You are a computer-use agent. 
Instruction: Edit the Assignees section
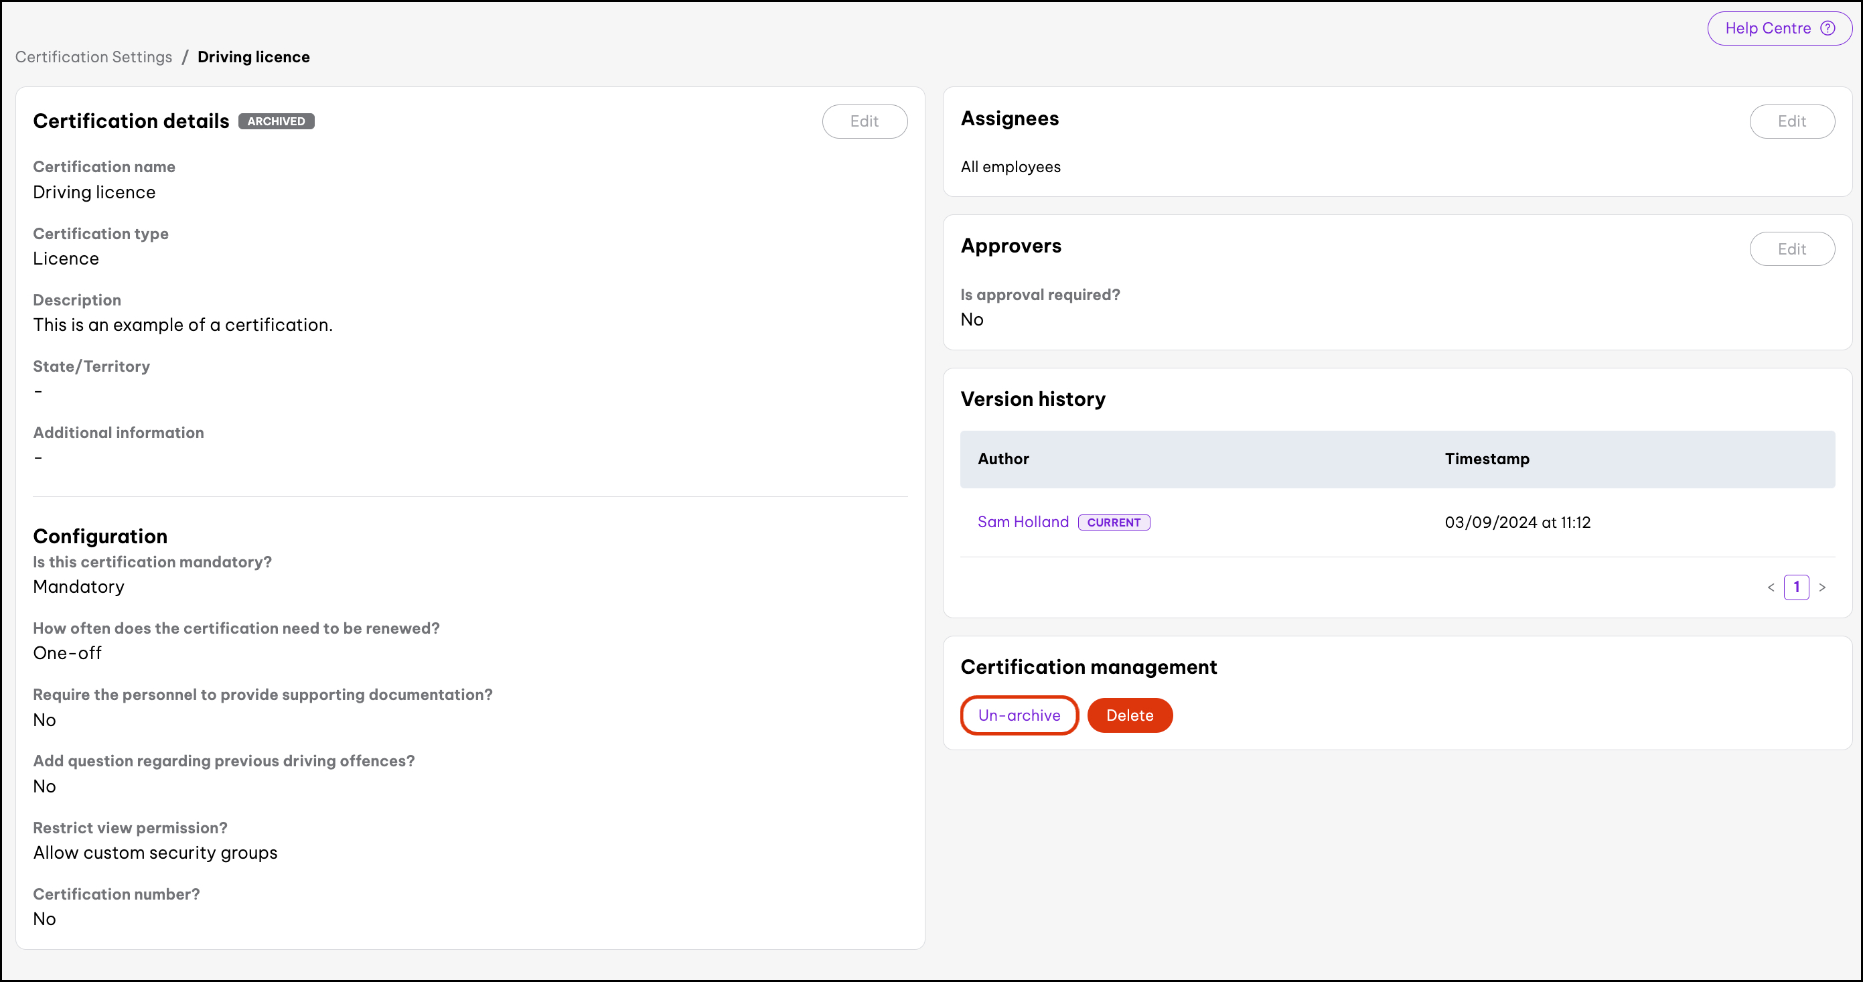tap(1791, 121)
